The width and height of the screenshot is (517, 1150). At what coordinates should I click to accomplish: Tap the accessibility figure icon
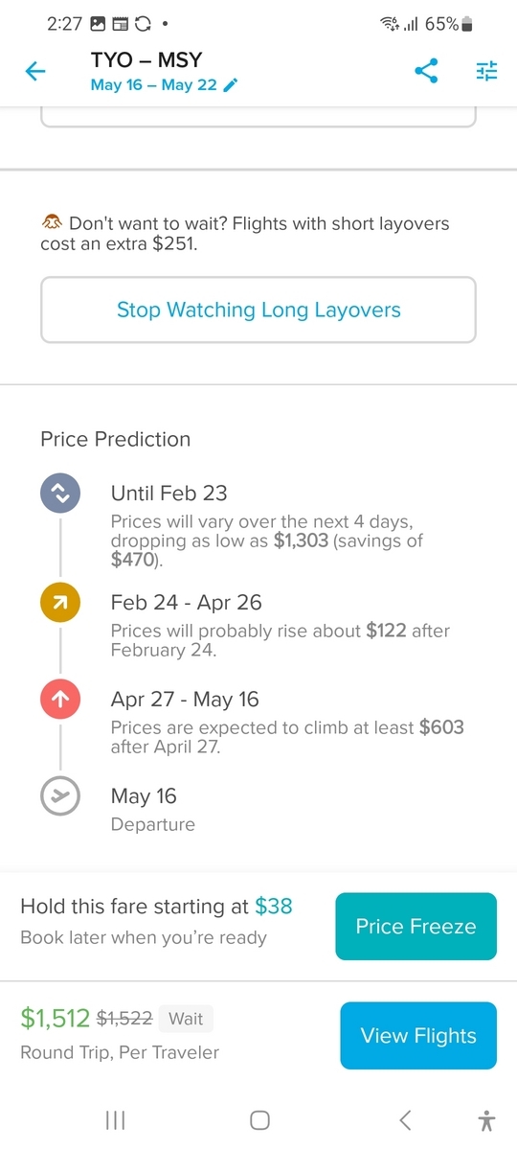[x=486, y=1119]
